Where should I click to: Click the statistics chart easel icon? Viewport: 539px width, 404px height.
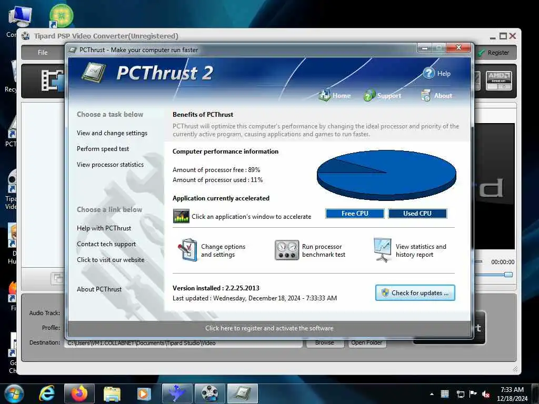point(382,250)
